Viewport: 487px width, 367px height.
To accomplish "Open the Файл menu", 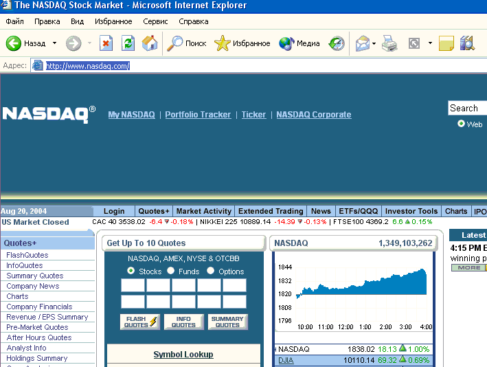I will click(x=14, y=21).
